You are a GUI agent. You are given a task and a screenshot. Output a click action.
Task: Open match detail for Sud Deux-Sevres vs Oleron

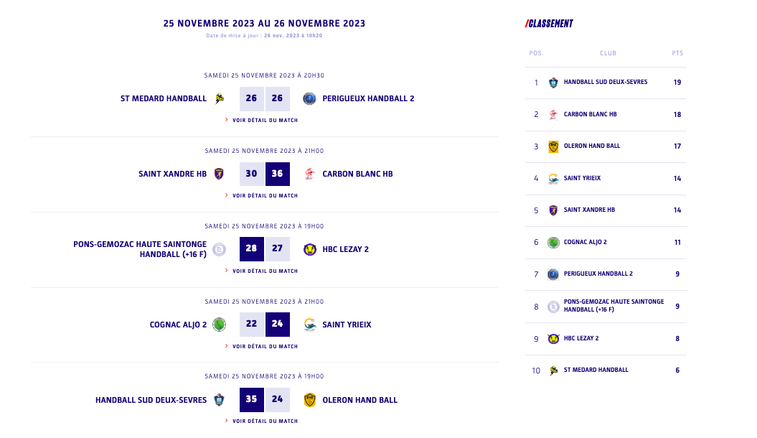coord(265,421)
